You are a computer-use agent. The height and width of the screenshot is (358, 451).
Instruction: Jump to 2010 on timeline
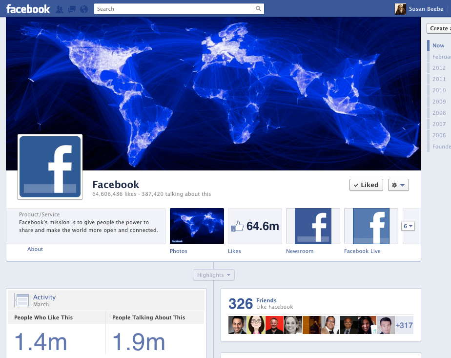click(x=439, y=90)
